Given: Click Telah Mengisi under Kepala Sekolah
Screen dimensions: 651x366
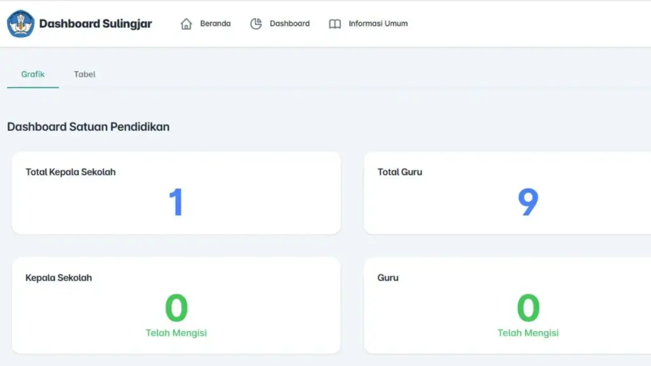Looking at the screenshot, I should [176, 333].
